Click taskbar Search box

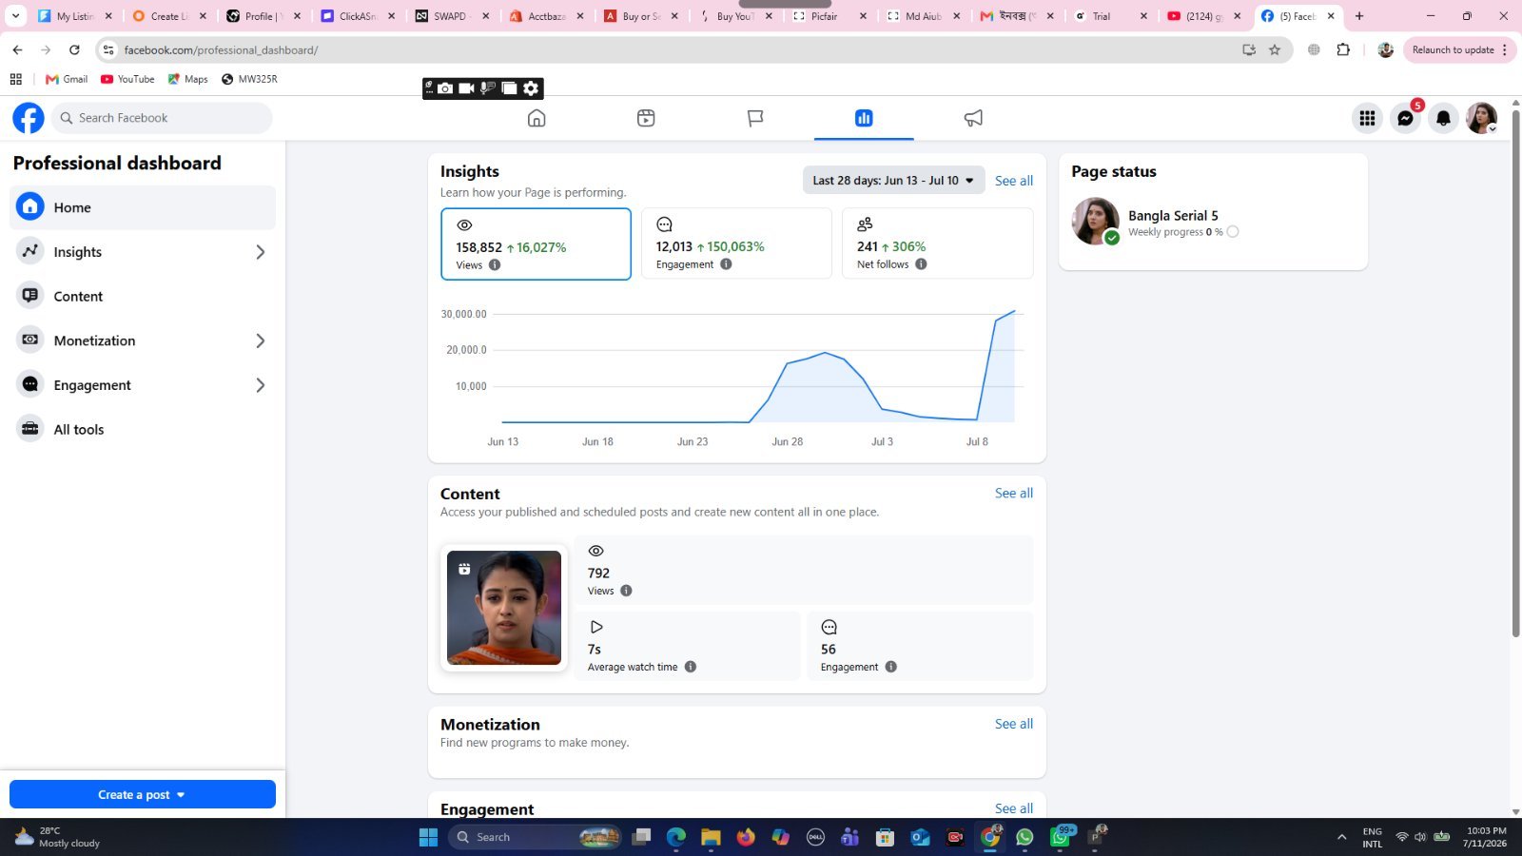535,837
